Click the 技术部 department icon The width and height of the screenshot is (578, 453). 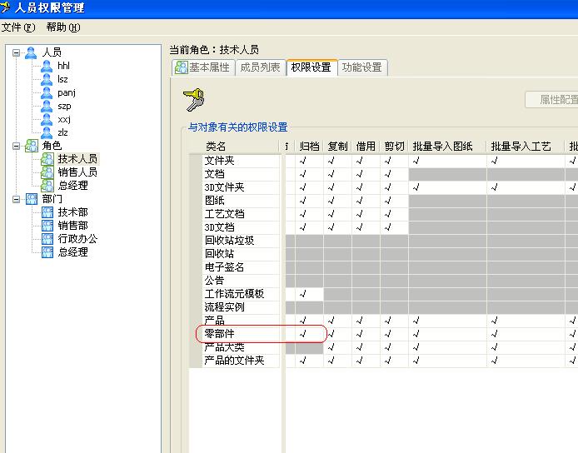[x=47, y=212]
